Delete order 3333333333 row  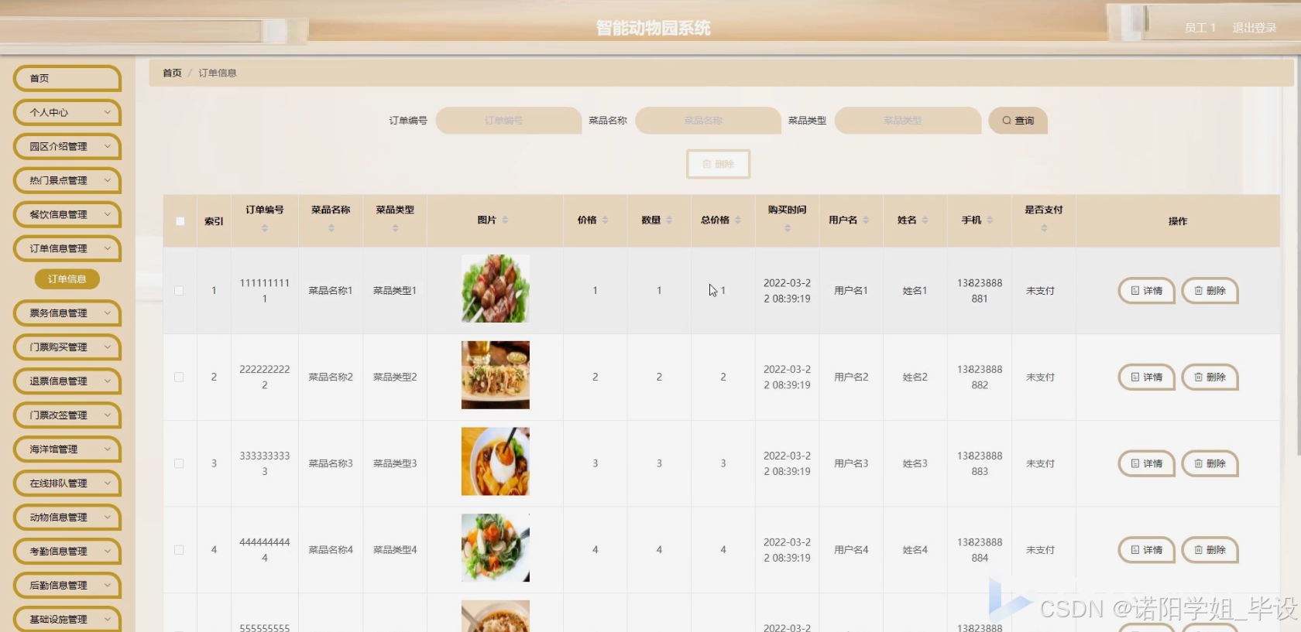[x=1210, y=463]
